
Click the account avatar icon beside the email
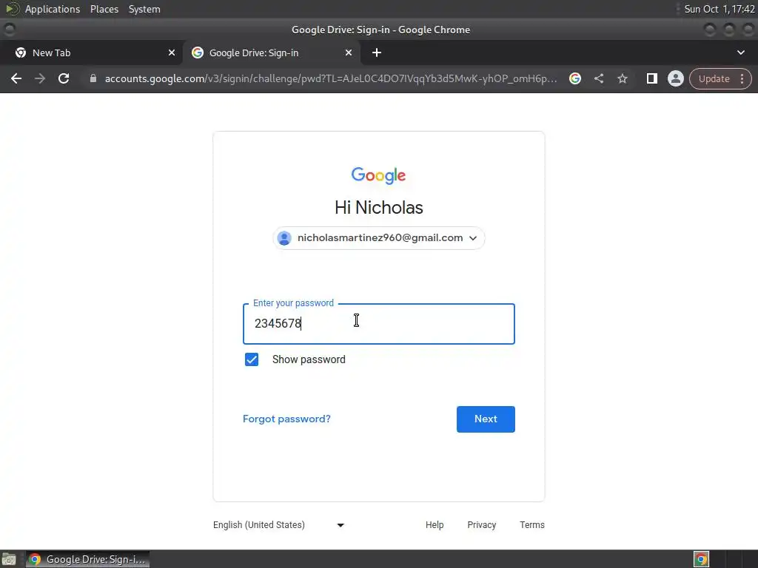[x=284, y=238]
